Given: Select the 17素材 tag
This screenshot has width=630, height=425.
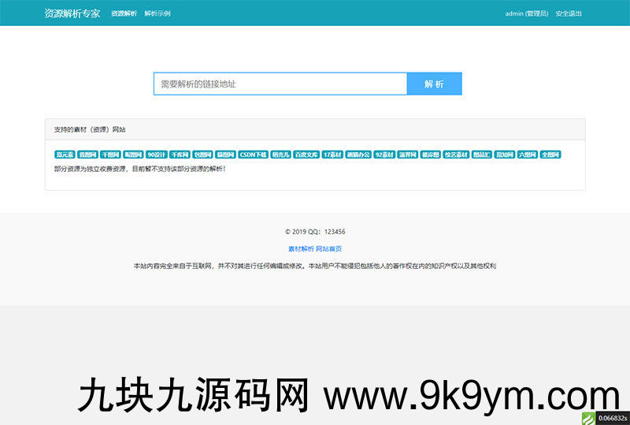Looking at the screenshot, I should point(332,155).
